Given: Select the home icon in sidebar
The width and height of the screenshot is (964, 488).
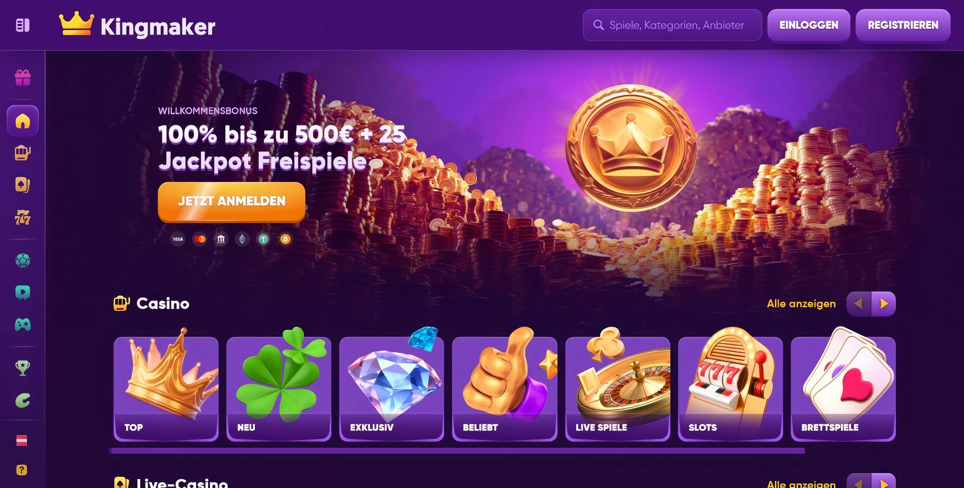Looking at the screenshot, I should pos(23,121).
